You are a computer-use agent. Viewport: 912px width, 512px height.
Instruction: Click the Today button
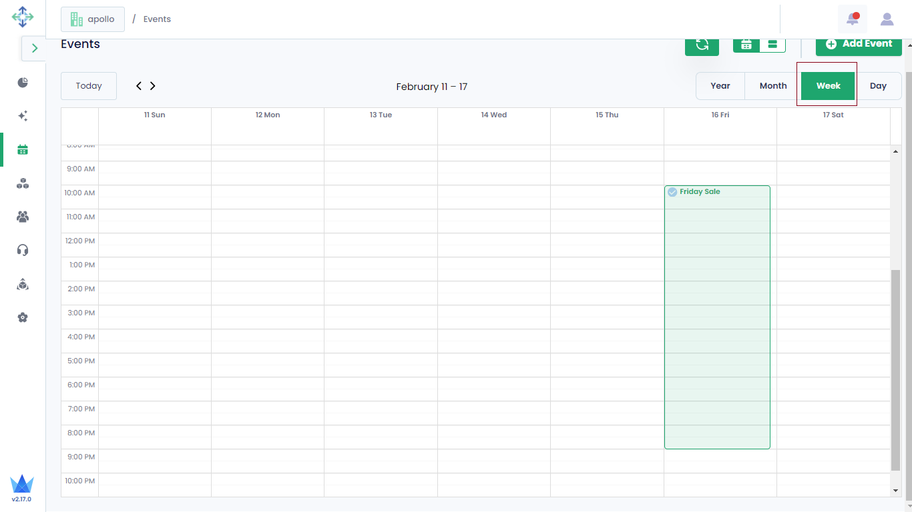89,86
